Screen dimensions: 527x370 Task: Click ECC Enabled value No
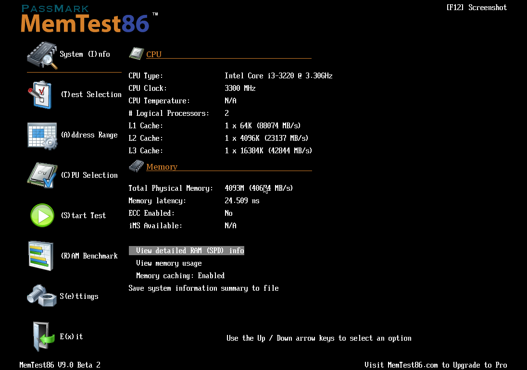click(228, 213)
